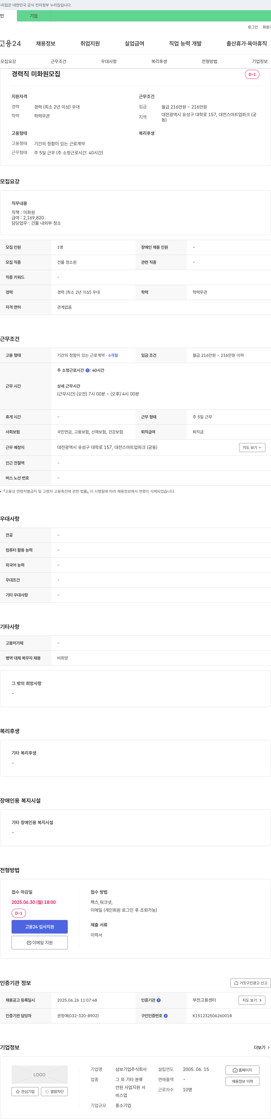Open the 채용정보 menu

click(x=45, y=44)
